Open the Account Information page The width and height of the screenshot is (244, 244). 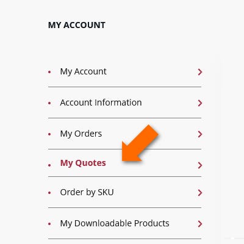click(x=101, y=102)
